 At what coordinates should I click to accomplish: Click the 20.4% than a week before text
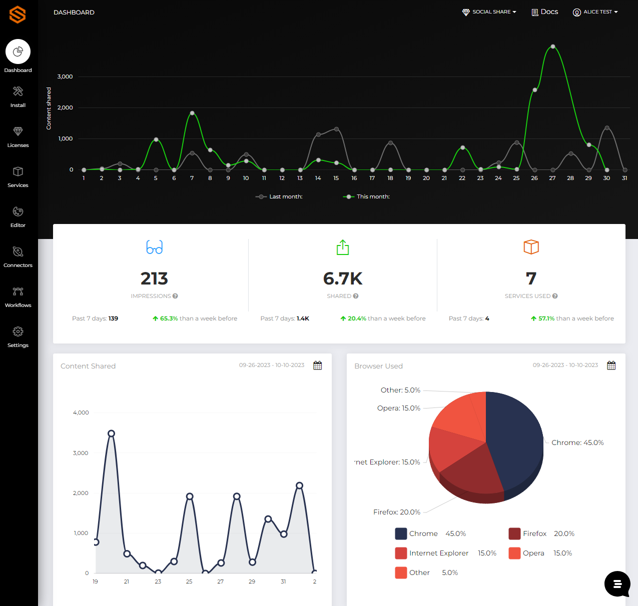coord(383,318)
